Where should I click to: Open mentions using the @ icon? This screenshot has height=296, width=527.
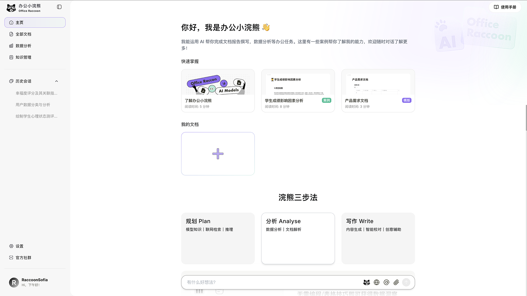tap(386, 282)
